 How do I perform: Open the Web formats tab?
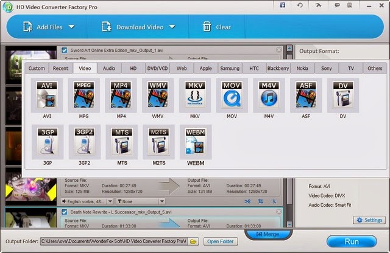182,68
